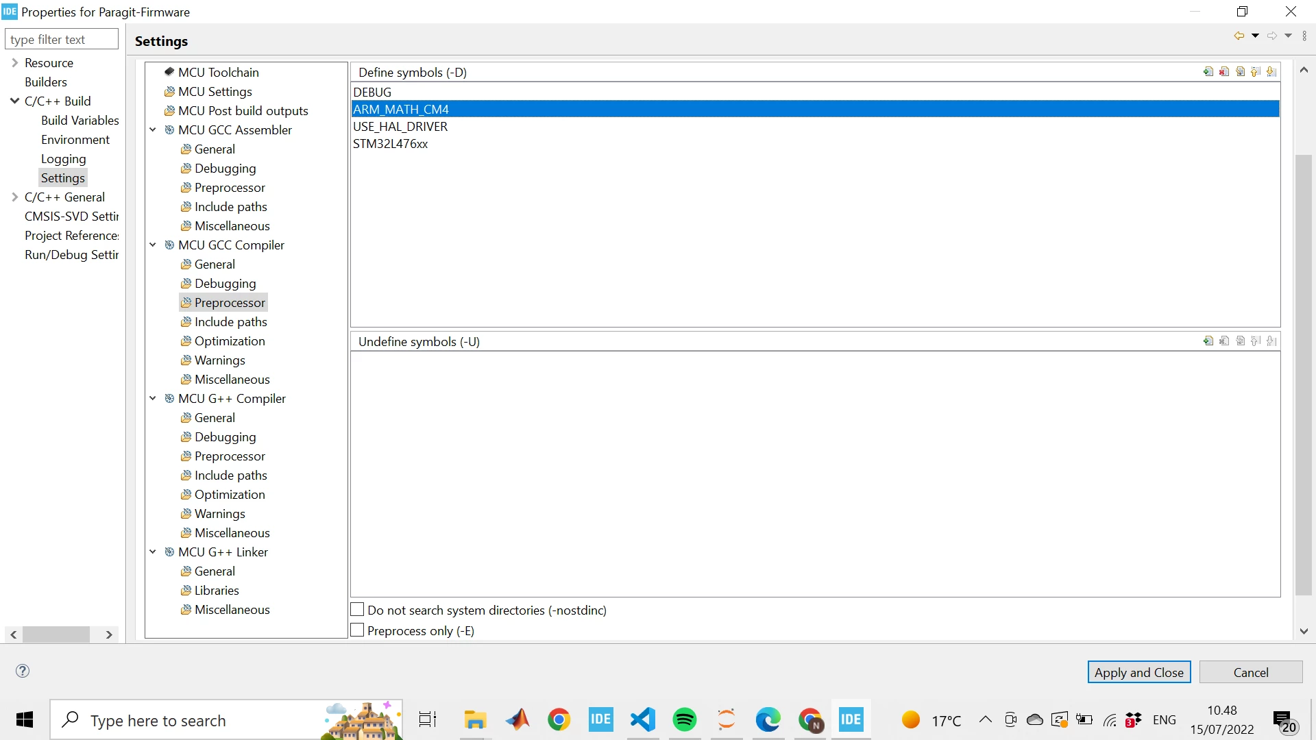The height and width of the screenshot is (740, 1316).
Task: Open Microsoft Edge from taskbar
Action: [x=768, y=719]
